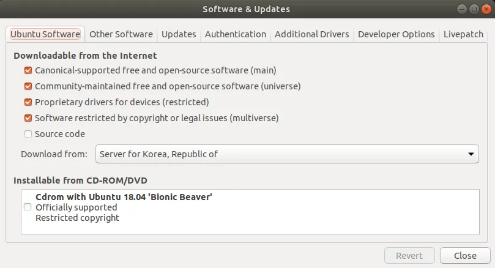Open the Developer Options tab
This screenshot has width=495, height=268.
(396, 34)
